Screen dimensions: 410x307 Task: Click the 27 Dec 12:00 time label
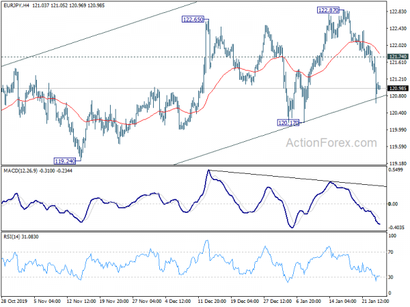(277, 301)
